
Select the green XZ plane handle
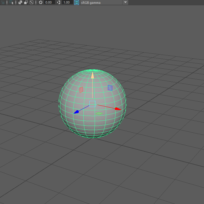pyautogui.click(x=99, y=113)
